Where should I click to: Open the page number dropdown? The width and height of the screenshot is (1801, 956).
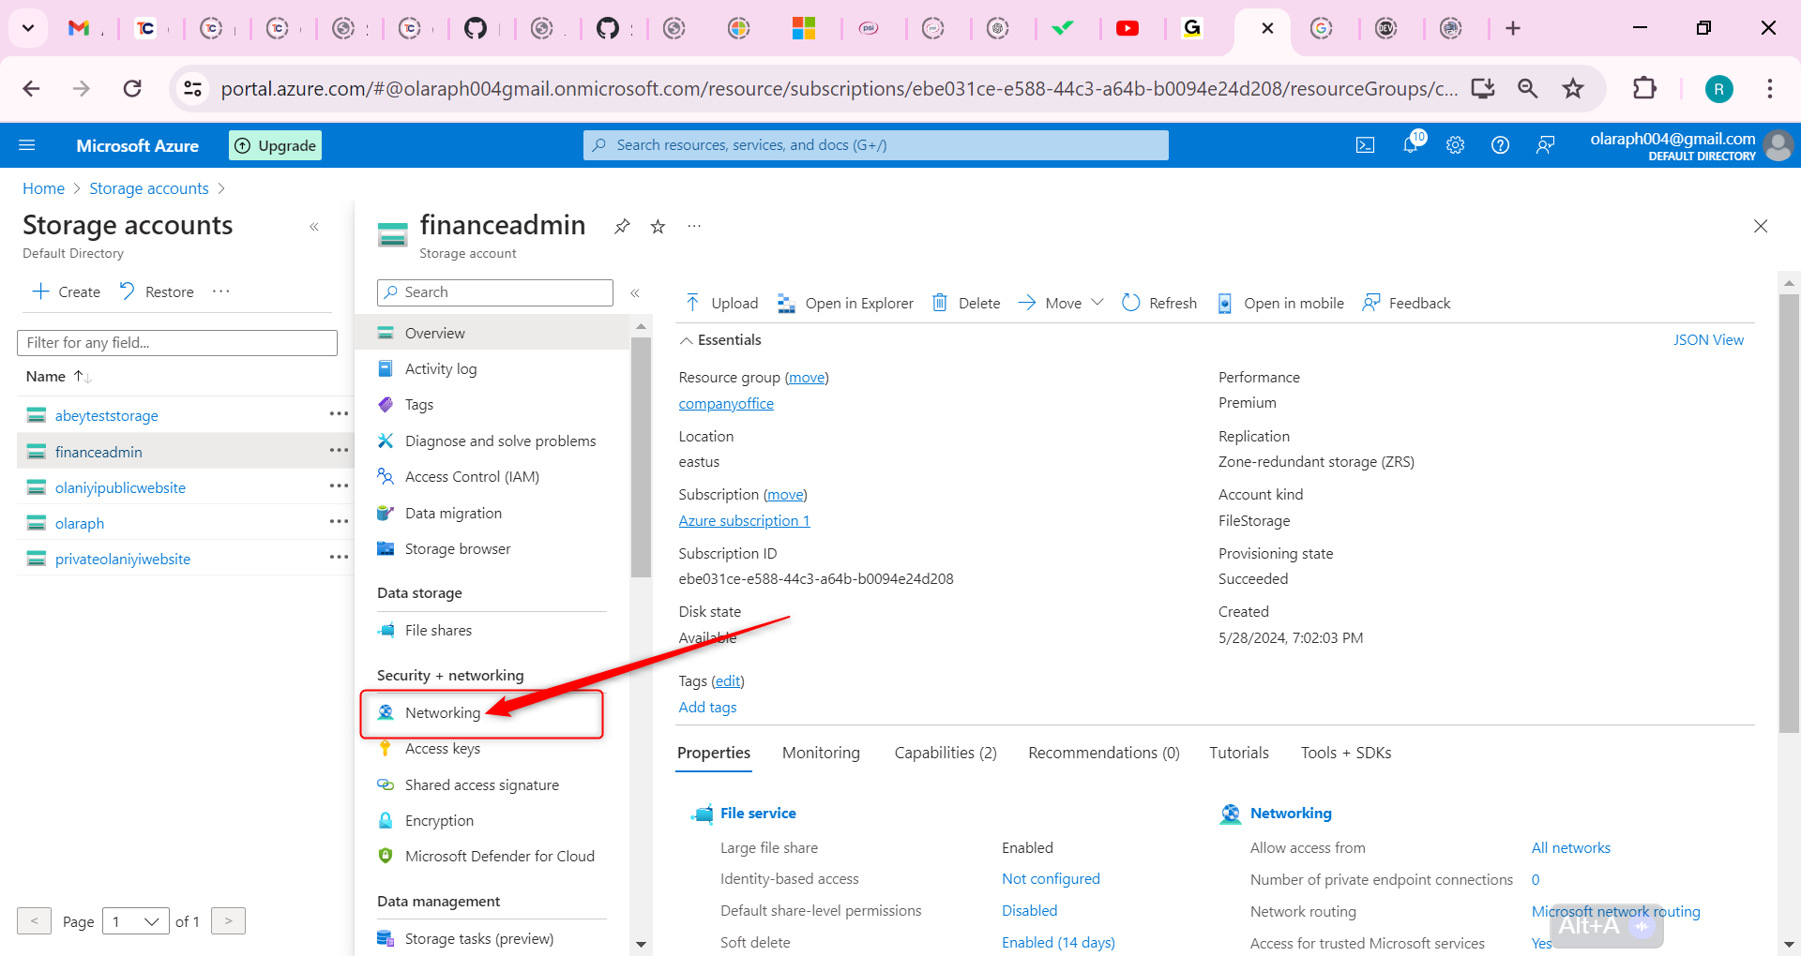click(136, 921)
